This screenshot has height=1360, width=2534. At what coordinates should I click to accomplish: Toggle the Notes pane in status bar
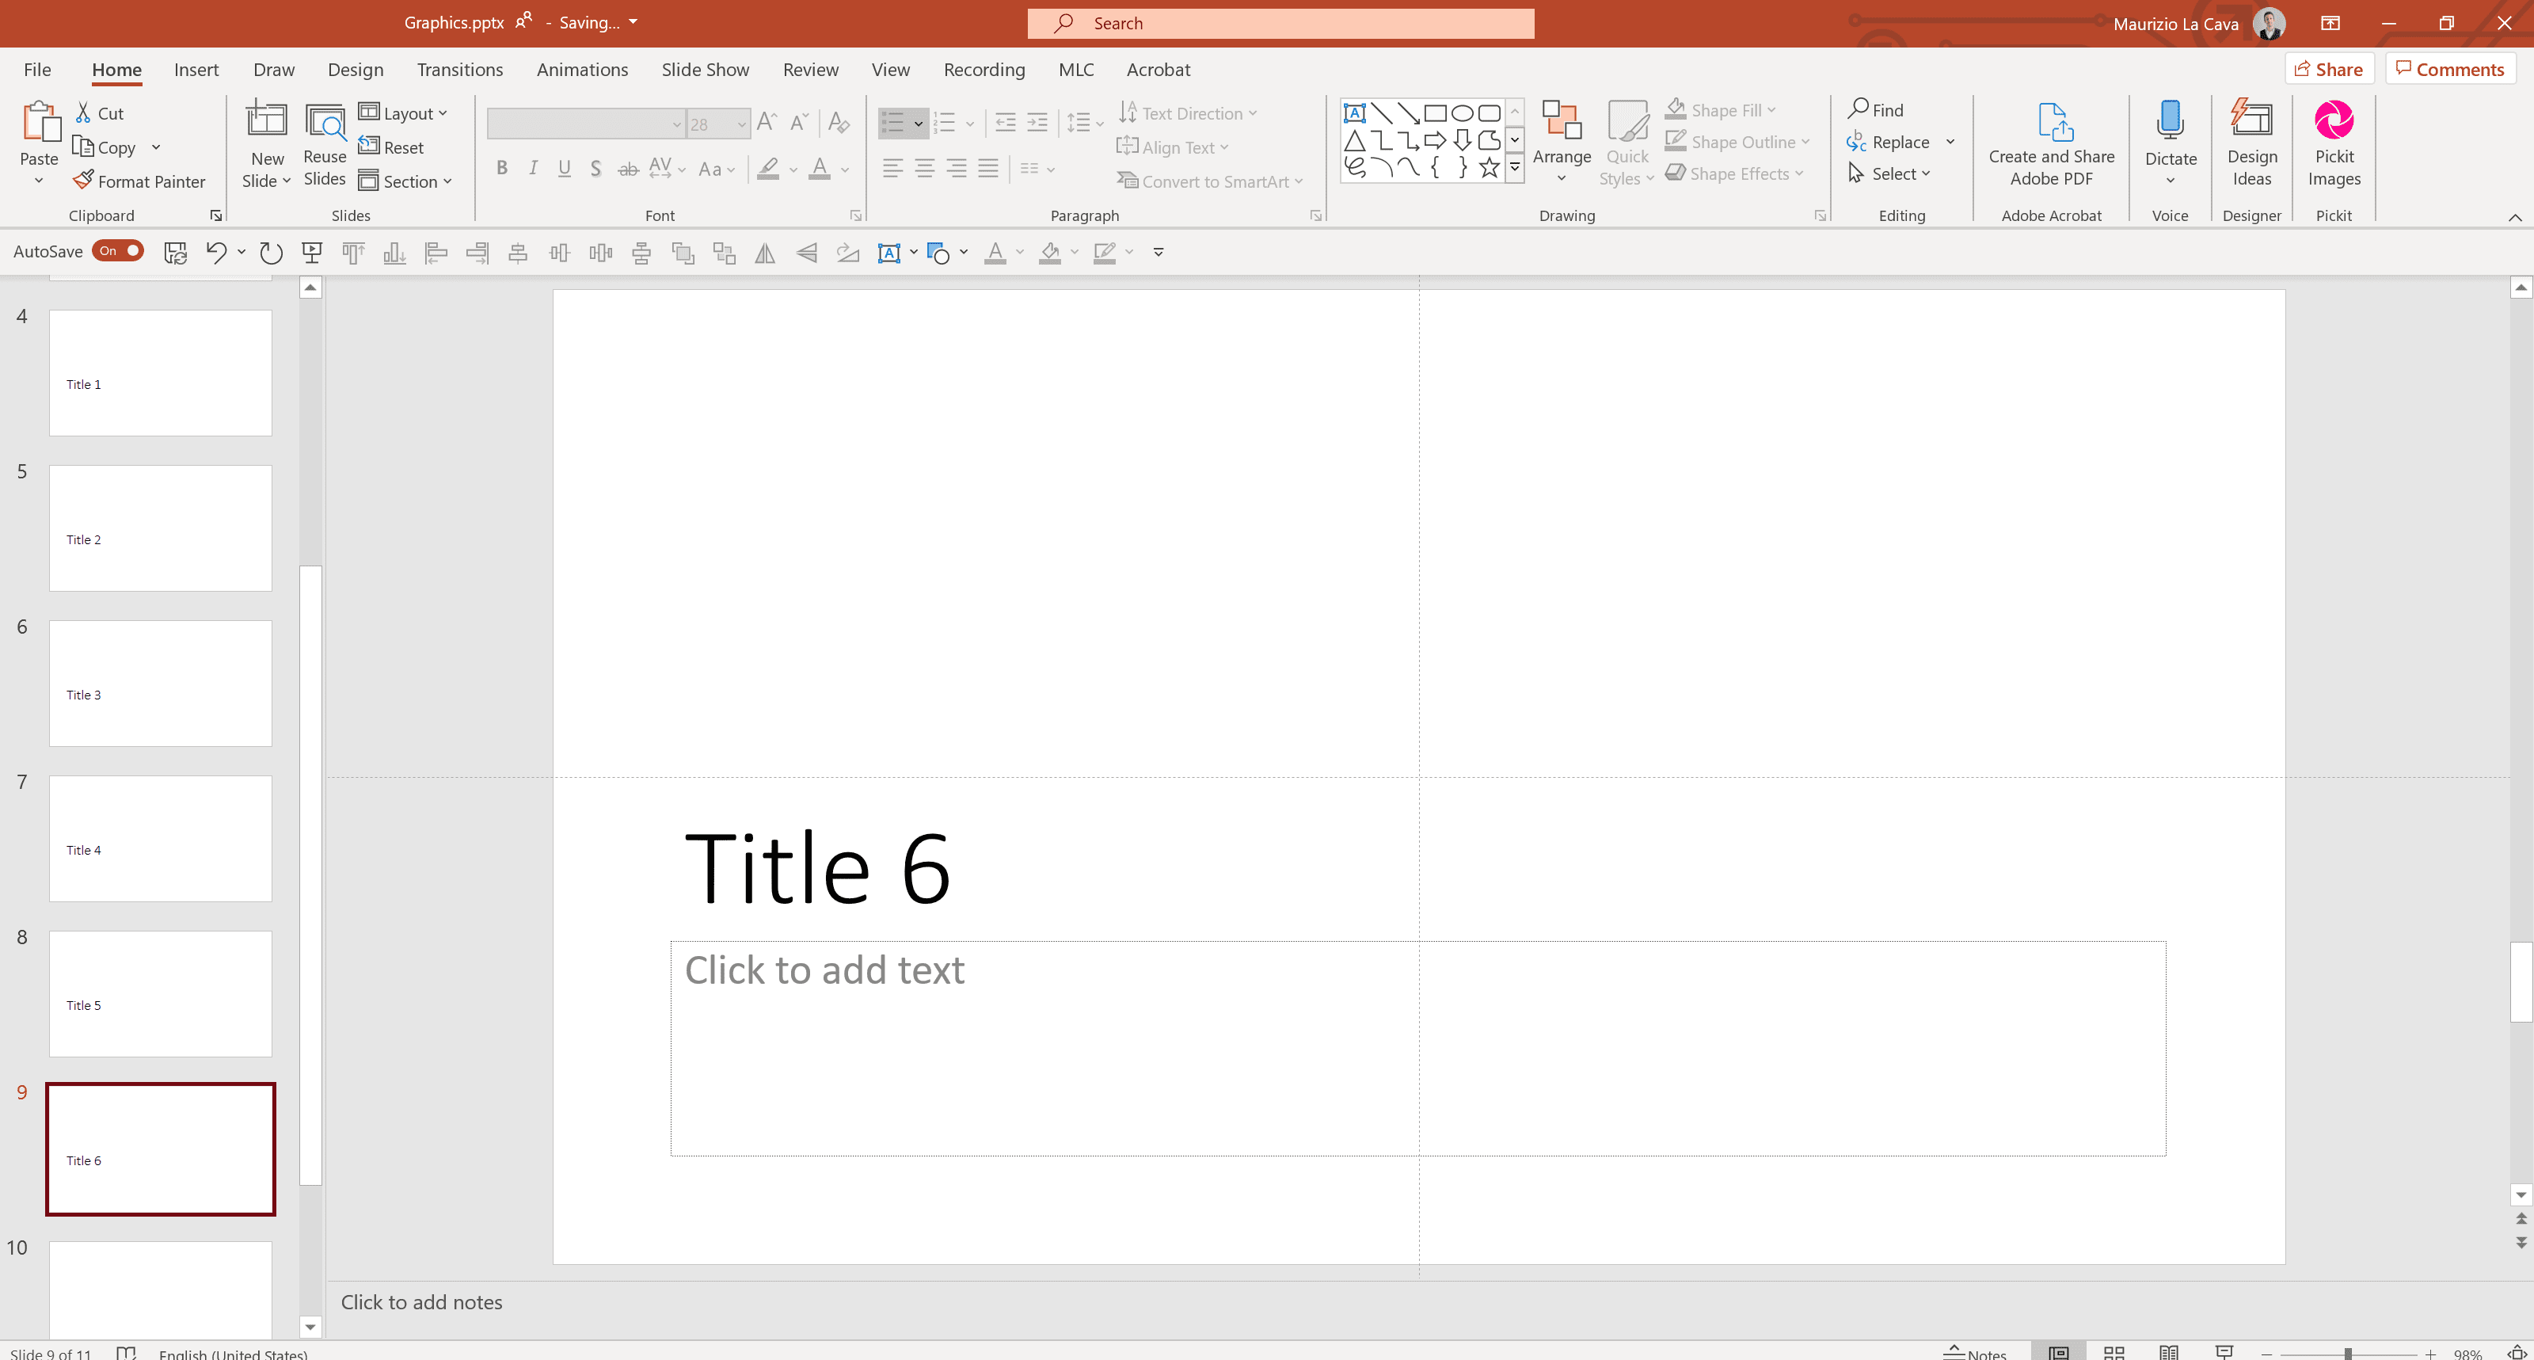pos(1975,1353)
